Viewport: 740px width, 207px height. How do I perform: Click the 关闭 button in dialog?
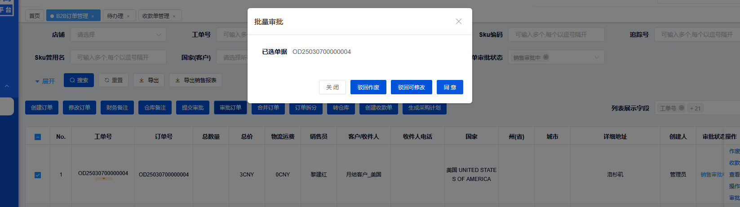[x=332, y=87]
